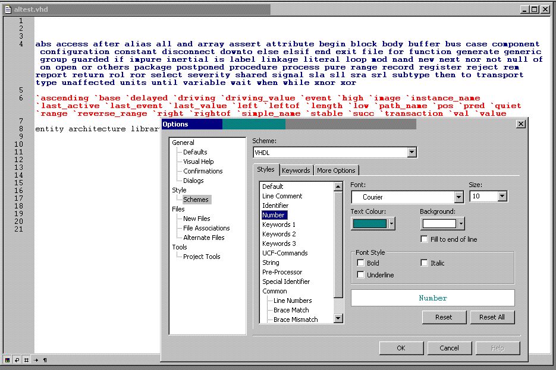Select Brace Mismatch under Common

pos(296,320)
